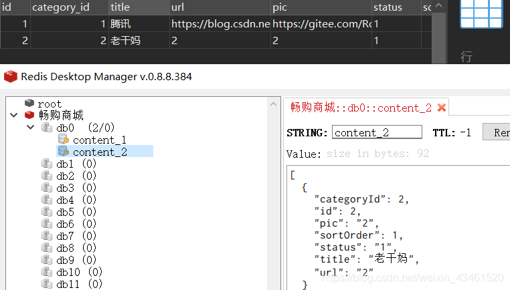510x290 pixels.
Task: Click the Rename button
Action: coord(497,132)
